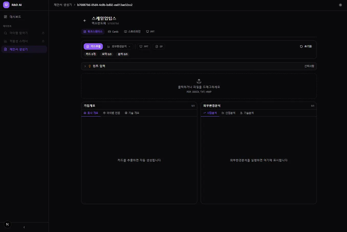Open the Next.js dev tools N badge
Screen dimensions: 347x232
(x=7, y=225)
